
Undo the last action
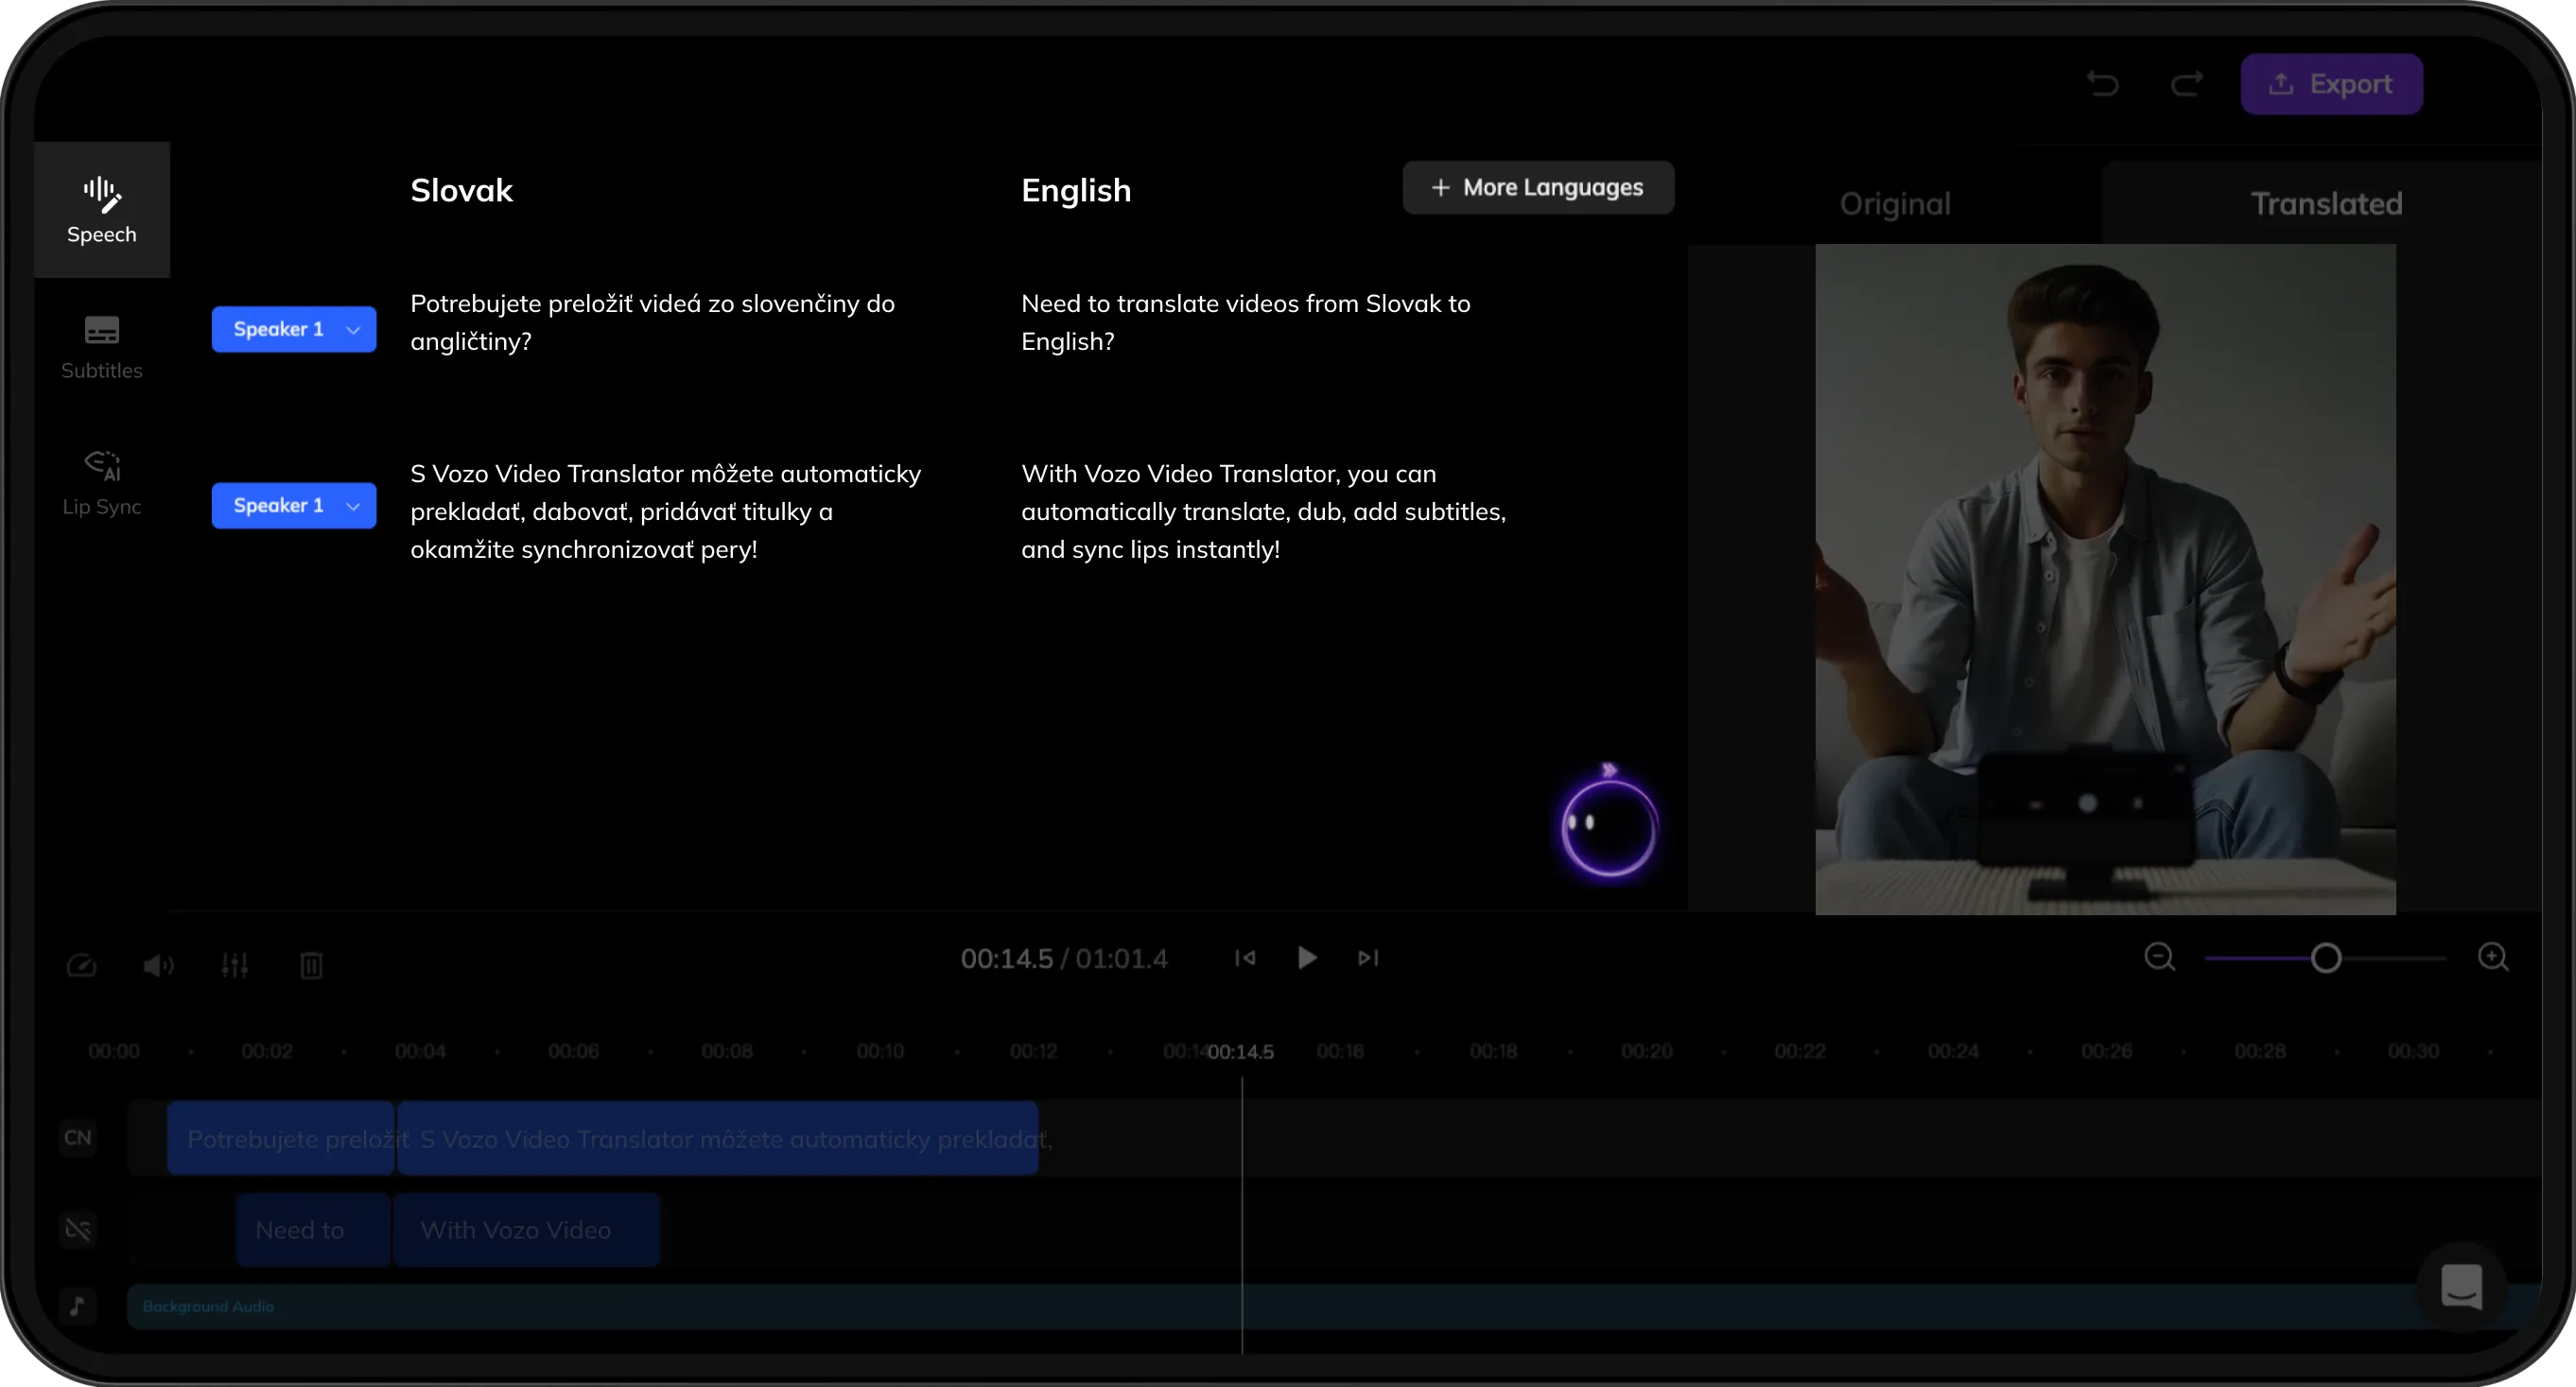tap(2102, 84)
